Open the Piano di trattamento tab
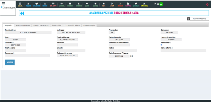211x102 pixels. 41,25
